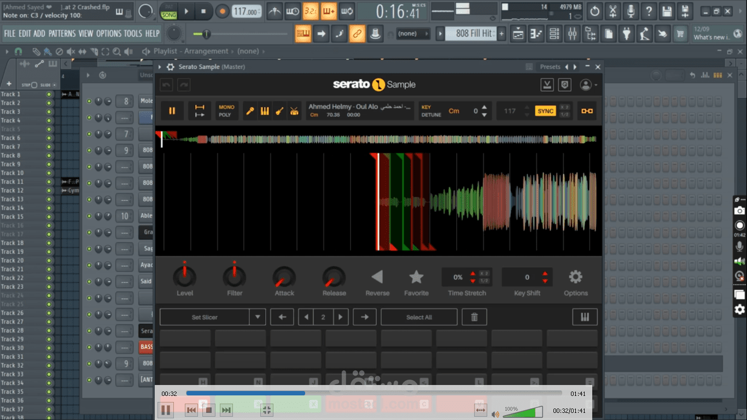Expand the Serato plugin window menu arrow
The width and height of the screenshot is (747, 420).
160,67
